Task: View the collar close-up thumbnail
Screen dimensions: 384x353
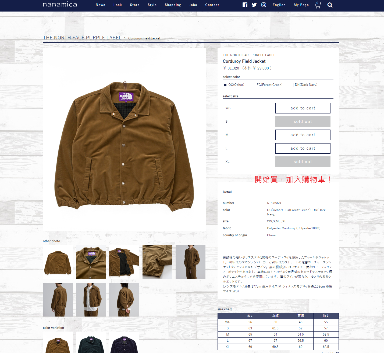Action: point(91,262)
